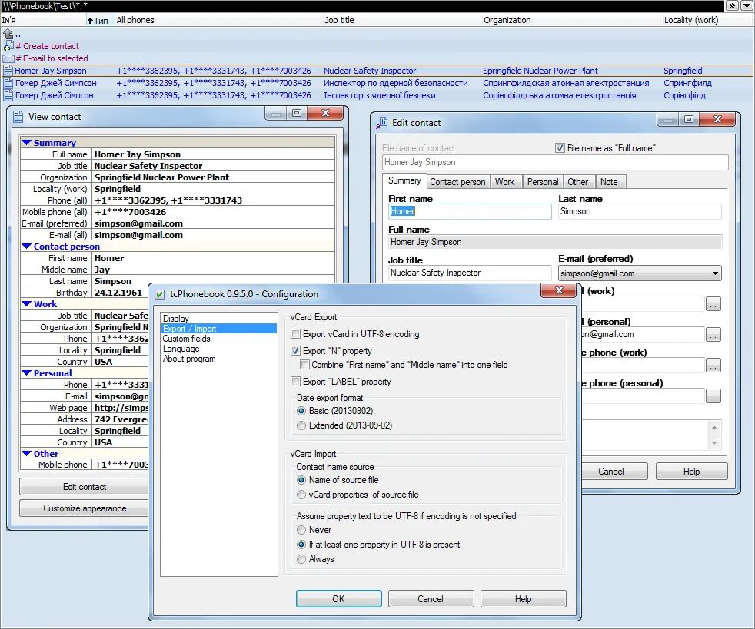The height and width of the screenshot is (629, 755).
Task: Select If at least one property in UTF-8
Action: (301, 545)
